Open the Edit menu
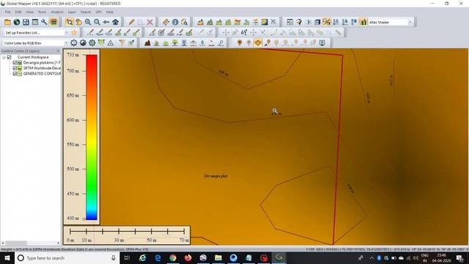The width and height of the screenshot is (469, 264). point(18,12)
